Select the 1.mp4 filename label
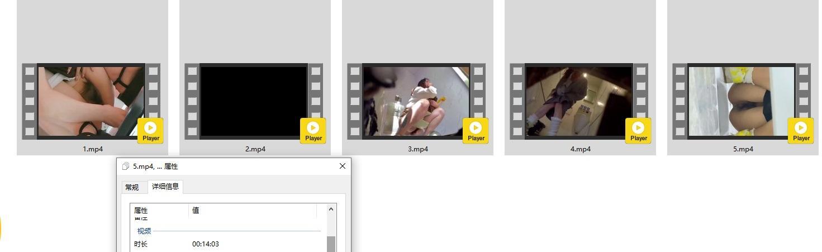822x252 pixels. coord(93,149)
